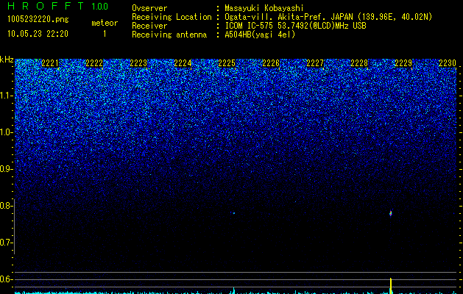Click the meteor count label
The image size is (463, 294).
(x=105, y=23)
